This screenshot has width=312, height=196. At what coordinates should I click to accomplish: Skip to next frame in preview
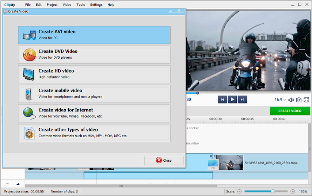point(242,99)
